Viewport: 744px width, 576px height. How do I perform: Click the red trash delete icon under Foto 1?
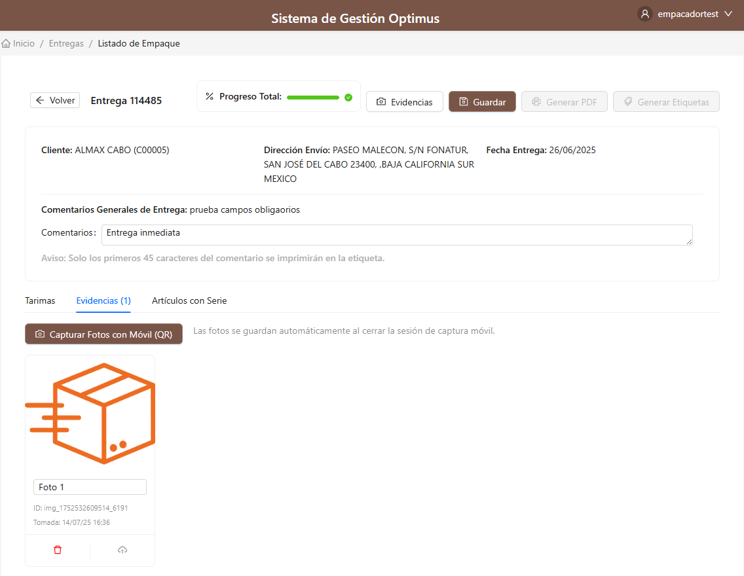pyautogui.click(x=58, y=550)
